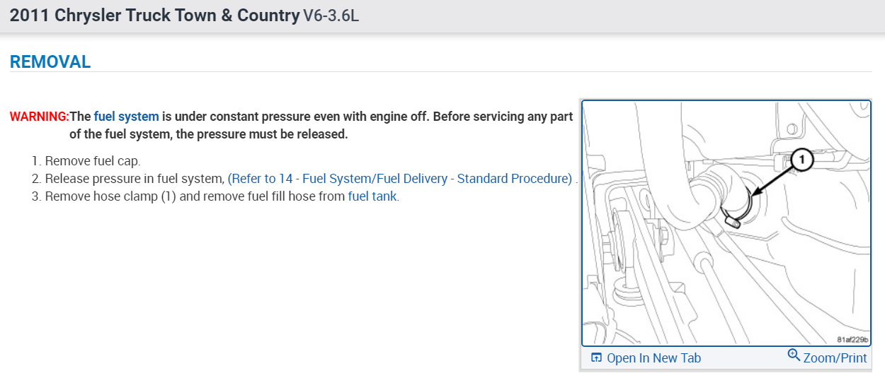Follow the Fuel Delivery Standard Procedure reference link
This screenshot has height=378, width=885.
399,179
